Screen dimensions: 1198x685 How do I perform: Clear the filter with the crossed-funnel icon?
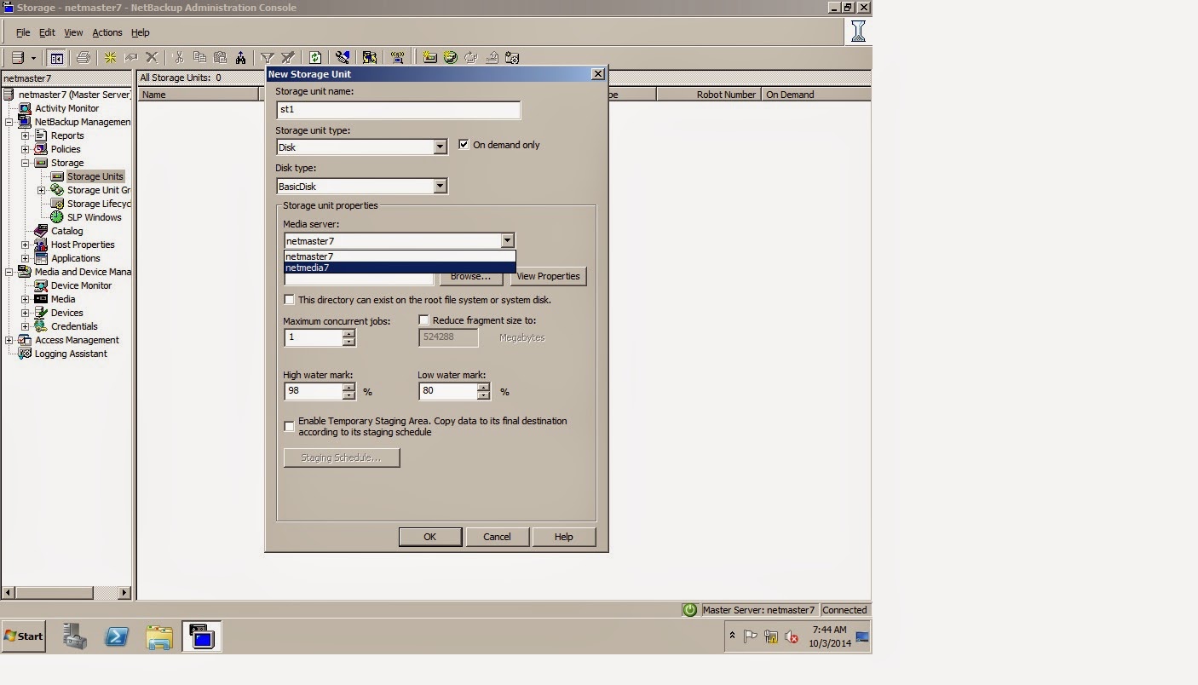click(287, 57)
